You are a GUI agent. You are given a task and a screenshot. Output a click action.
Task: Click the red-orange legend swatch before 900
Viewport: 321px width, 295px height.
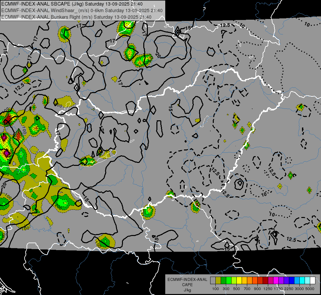pos(255,281)
